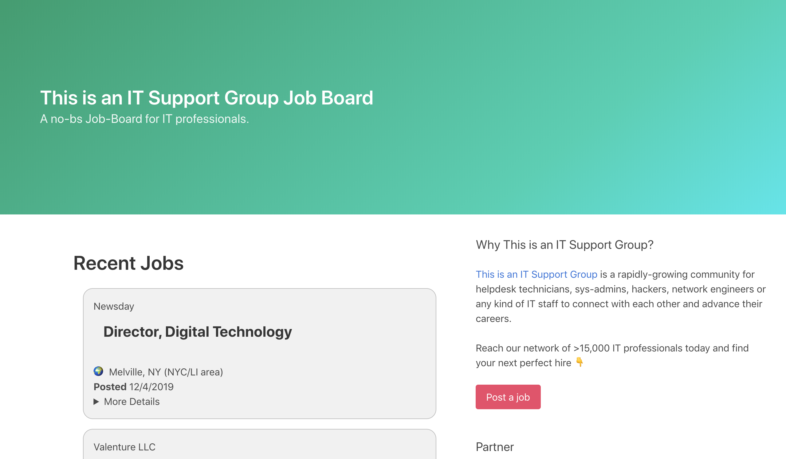Click the no-bs Job-Board subtitle text
Screen dimensions: 786x459
tap(144, 119)
